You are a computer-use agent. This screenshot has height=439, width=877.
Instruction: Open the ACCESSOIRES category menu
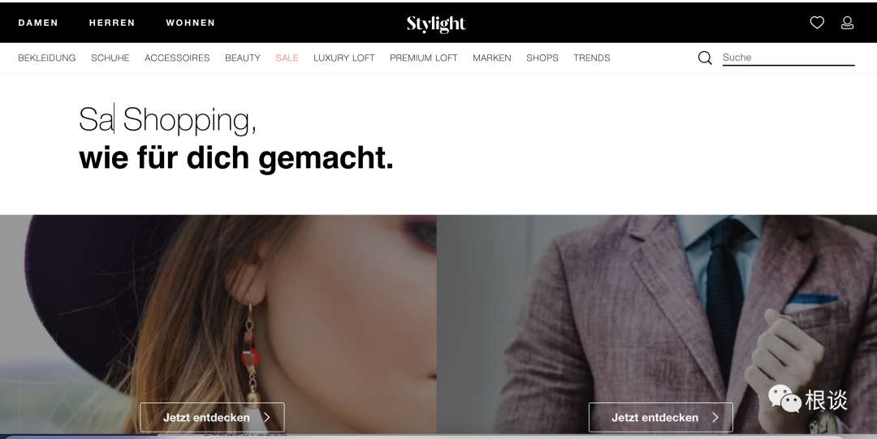click(x=177, y=58)
